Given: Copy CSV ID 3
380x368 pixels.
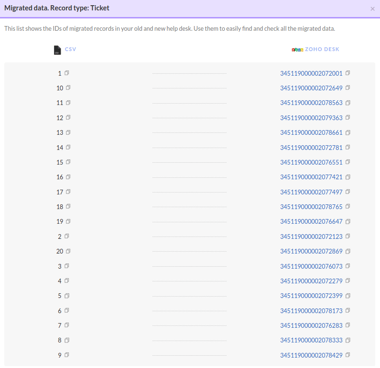Looking at the screenshot, I should [x=67, y=266].
